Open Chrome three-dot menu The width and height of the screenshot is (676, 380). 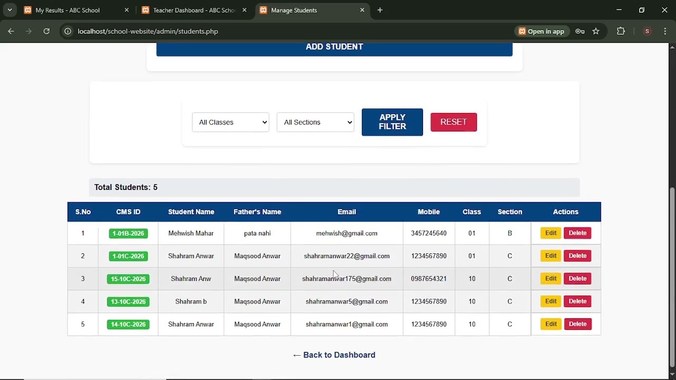(665, 31)
